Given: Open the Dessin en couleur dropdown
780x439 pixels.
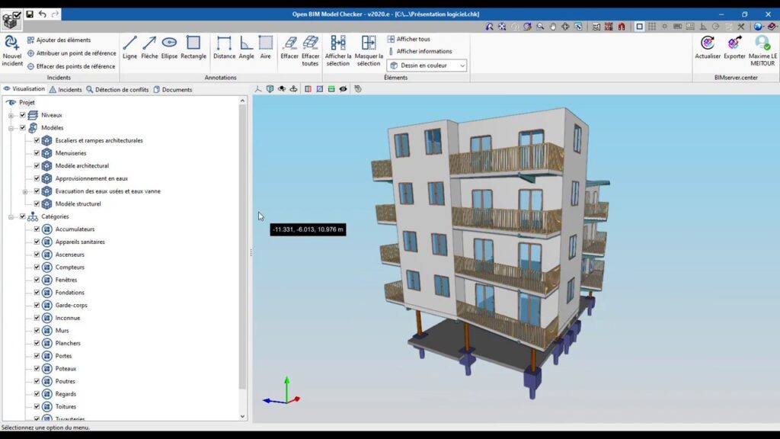Looking at the screenshot, I should (427, 66).
